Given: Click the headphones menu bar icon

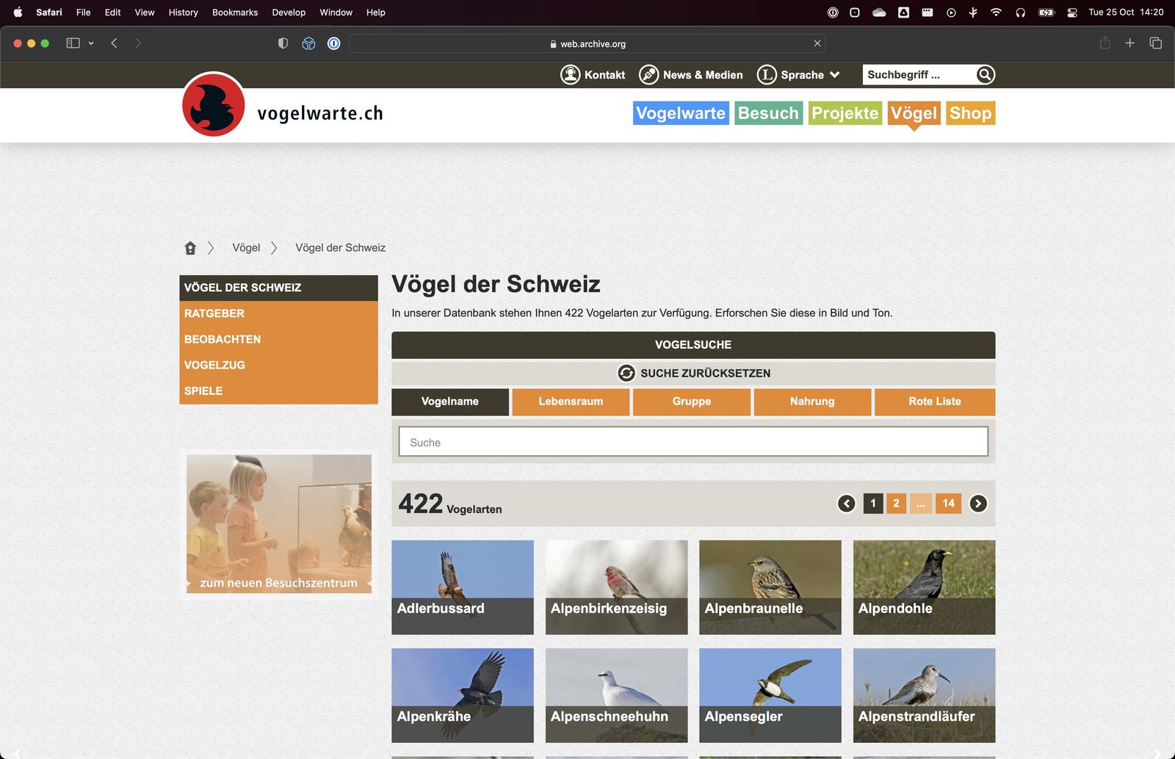Looking at the screenshot, I should click(x=1020, y=12).
